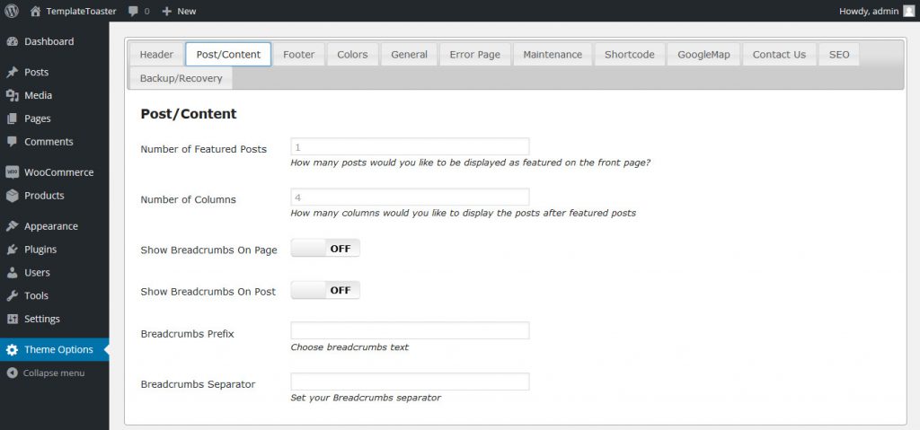This screenshot has width=920, height=430.
Task: Click the Plugins plug icon
Action: point(13,250)
